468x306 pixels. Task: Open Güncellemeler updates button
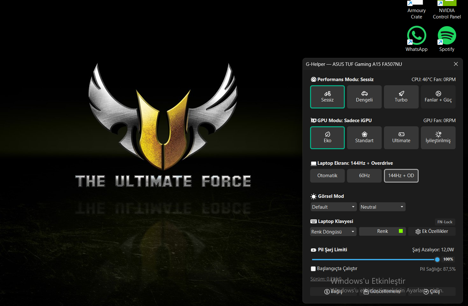click(382, 291)
